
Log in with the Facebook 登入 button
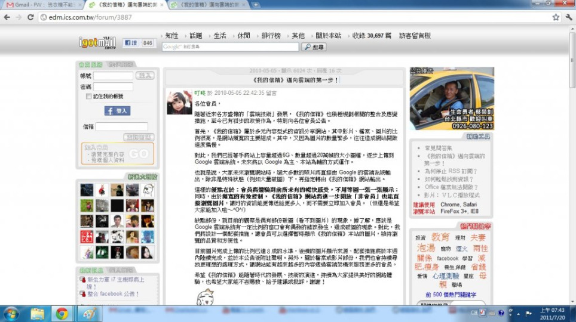[117, 111]
